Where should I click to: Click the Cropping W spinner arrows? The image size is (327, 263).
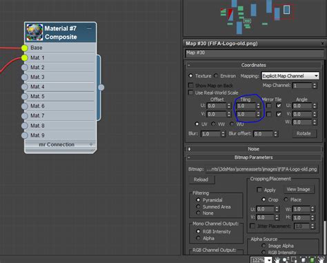pos(313,209)
